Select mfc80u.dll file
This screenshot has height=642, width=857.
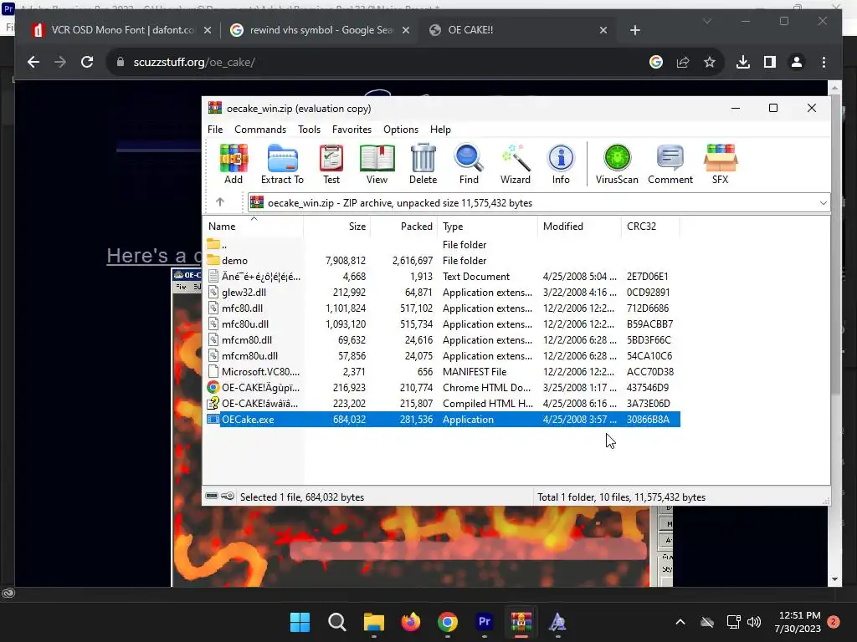pyautogui.click(x=442, y=324)
